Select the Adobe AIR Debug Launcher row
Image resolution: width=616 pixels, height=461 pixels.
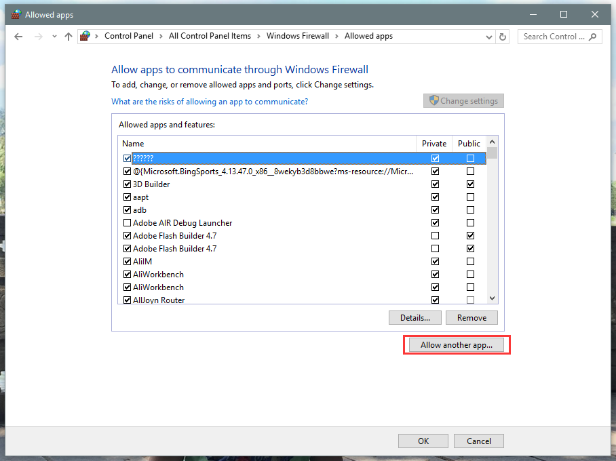(182, 222)
